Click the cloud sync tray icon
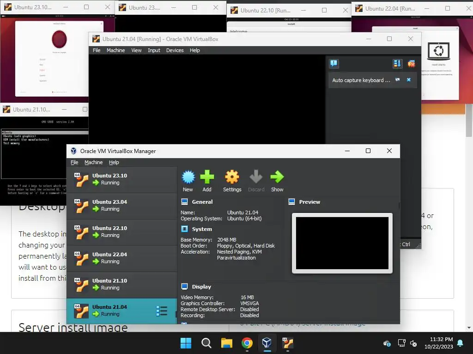The width and height of the screenshot is (473, 354). 387,343
